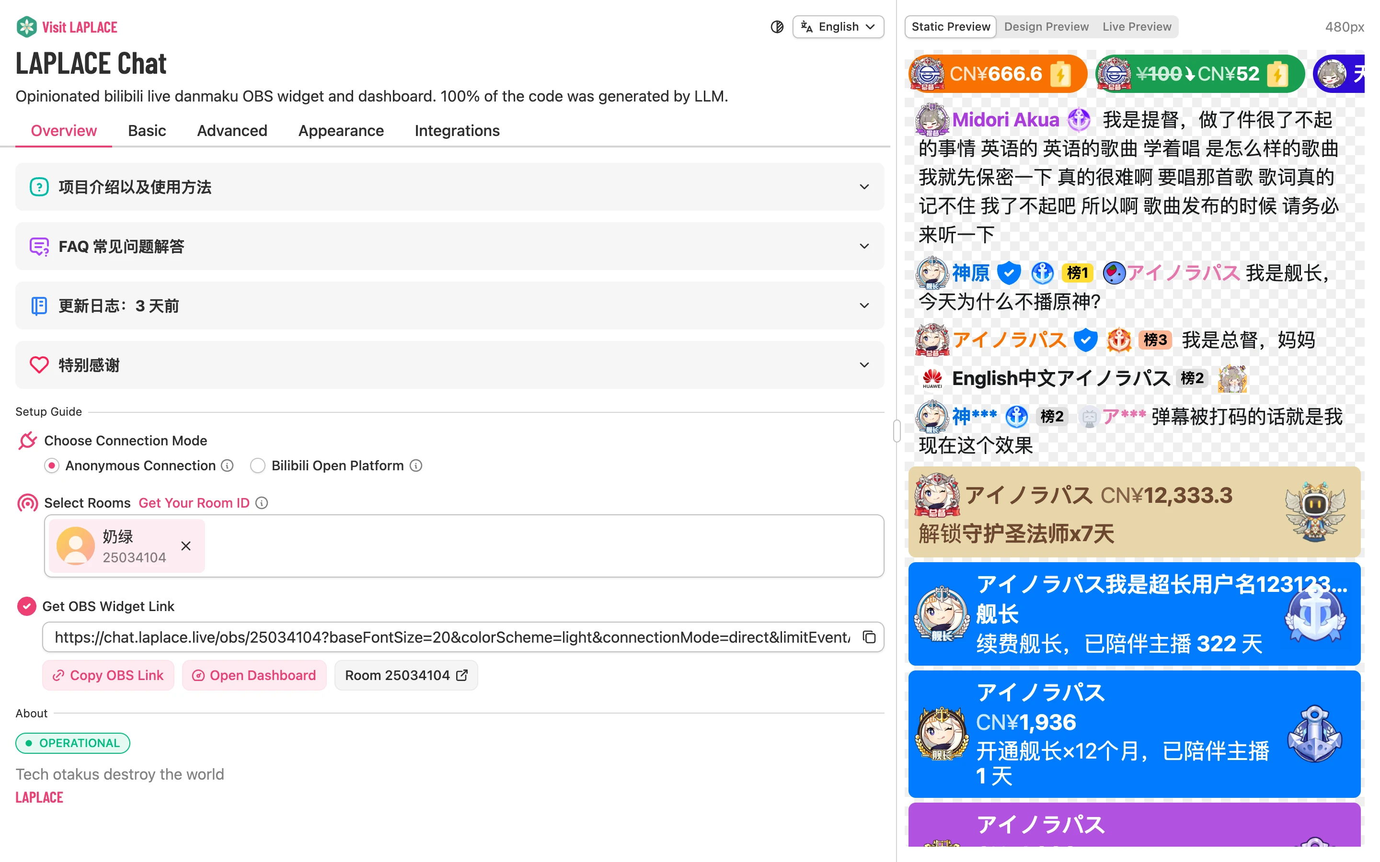This screenshot has width=1380, height=862.
Task: Click the 奶绿 room avatar
Action: click(x=75, y=545)
